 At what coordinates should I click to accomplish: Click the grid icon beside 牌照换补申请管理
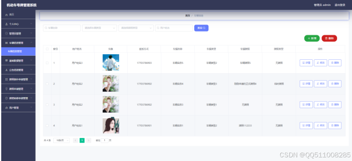[x=7, y=79]
